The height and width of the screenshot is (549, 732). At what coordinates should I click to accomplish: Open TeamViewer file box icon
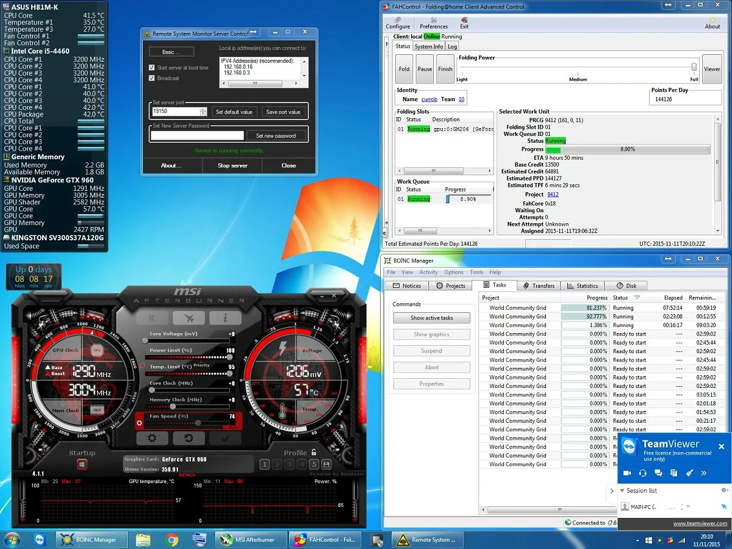[x=673, y=473]
